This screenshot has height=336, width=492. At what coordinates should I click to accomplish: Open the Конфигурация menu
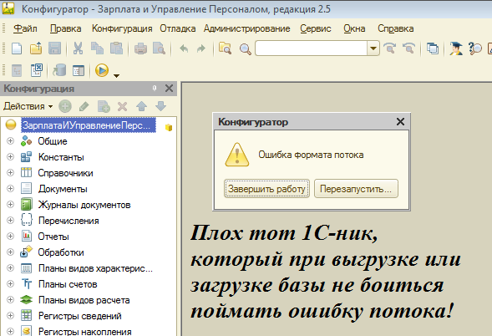click(122, 28)
